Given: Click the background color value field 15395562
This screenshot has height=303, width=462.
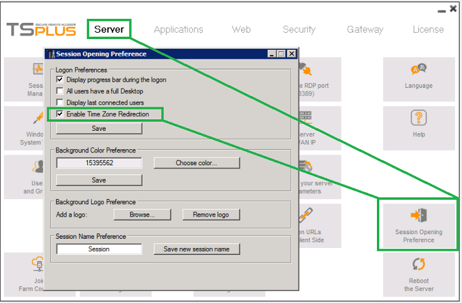Looking at the screenshot, I should click(99, 163).
